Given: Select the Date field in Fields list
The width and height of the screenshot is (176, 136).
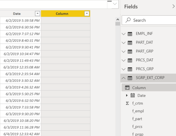Looking at the screenshot, I should [142, 96].
